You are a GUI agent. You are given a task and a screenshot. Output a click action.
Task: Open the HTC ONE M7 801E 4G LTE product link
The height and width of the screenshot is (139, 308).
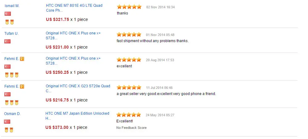[x=74, y=8]
